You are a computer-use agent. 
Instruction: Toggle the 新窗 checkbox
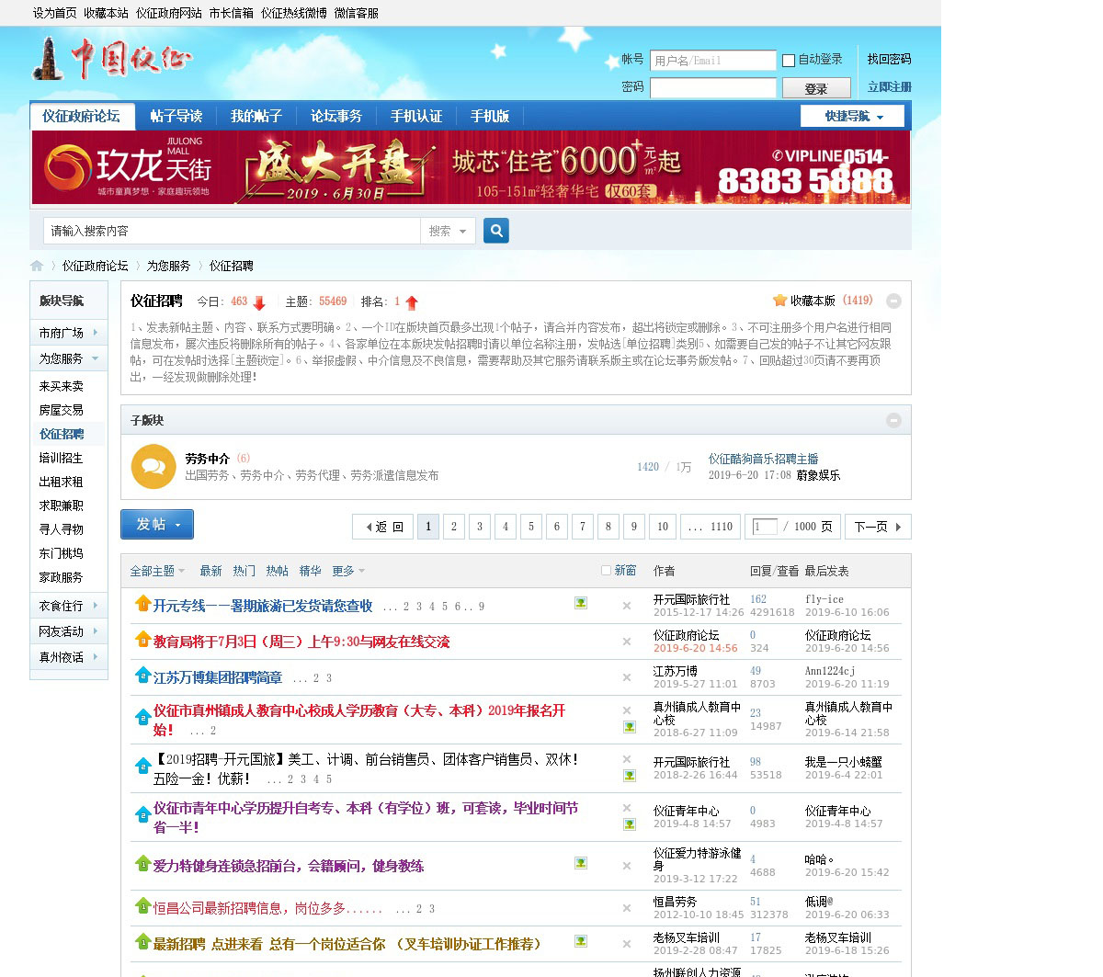coord(606,571)
